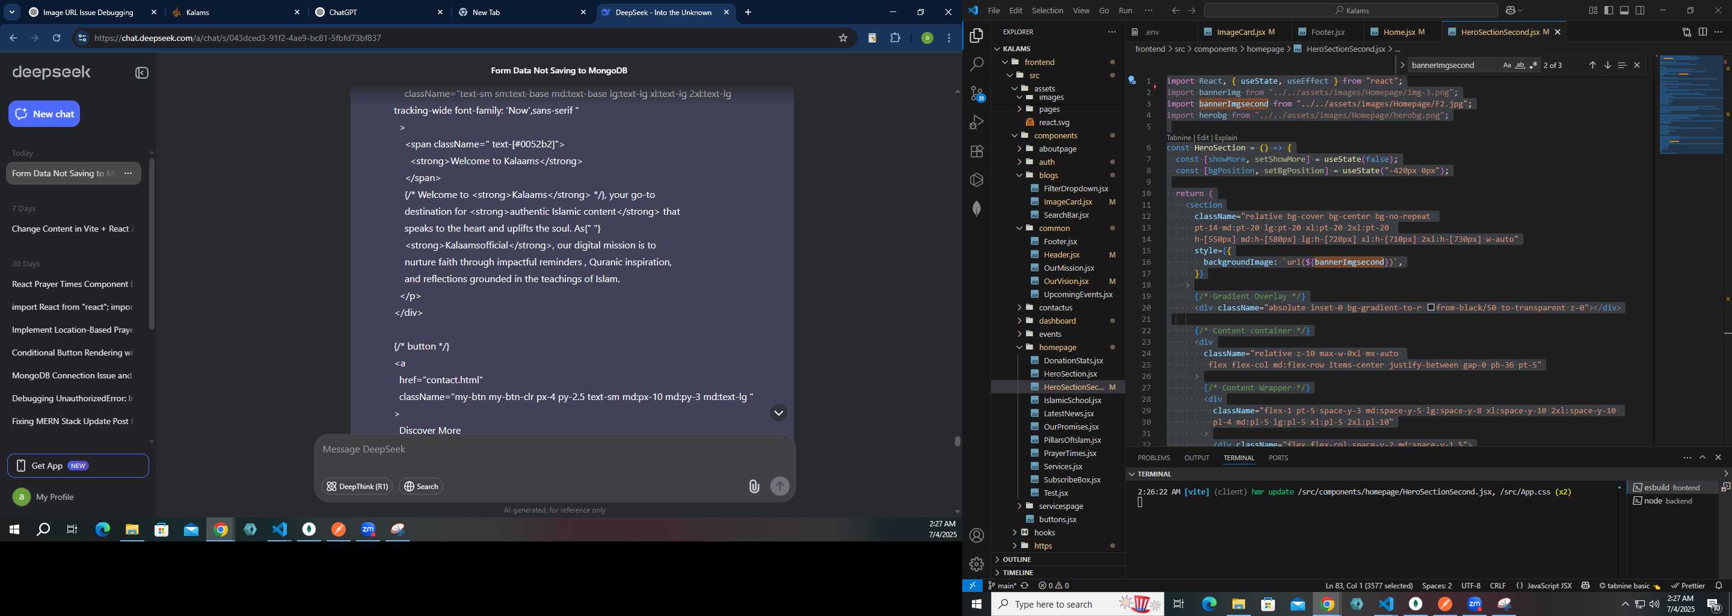This screenshot has height=616, width=1732.
Task: Jump to bottom of DeepSeek chat
Action: (778, 413)
